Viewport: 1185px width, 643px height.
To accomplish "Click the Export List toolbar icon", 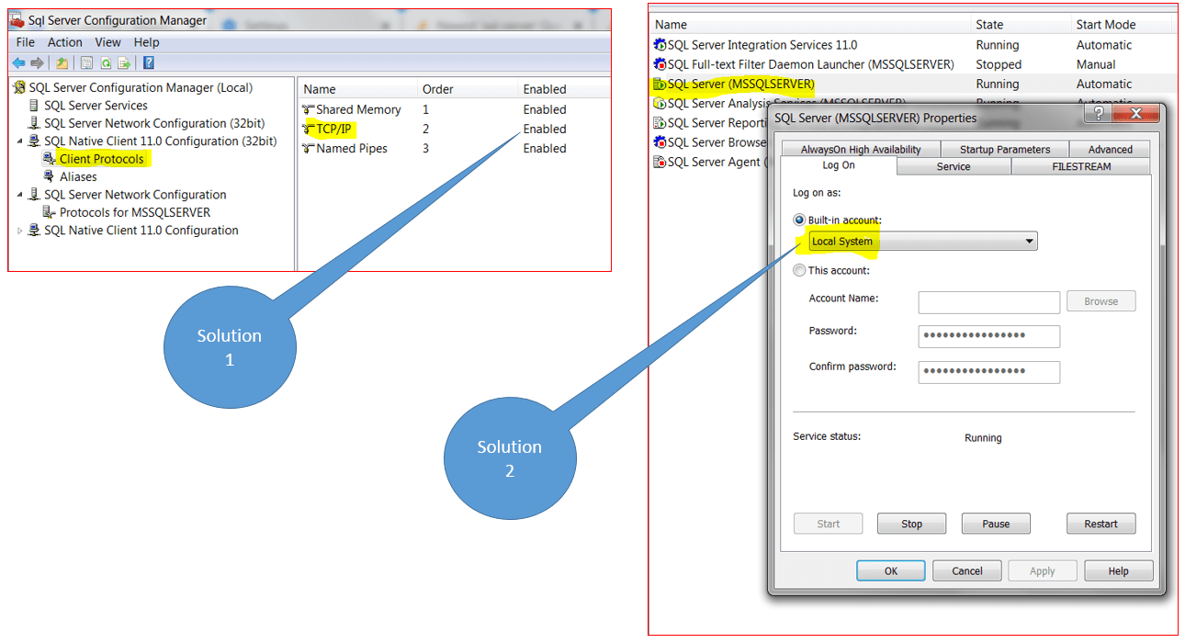I will click(125, 62).
